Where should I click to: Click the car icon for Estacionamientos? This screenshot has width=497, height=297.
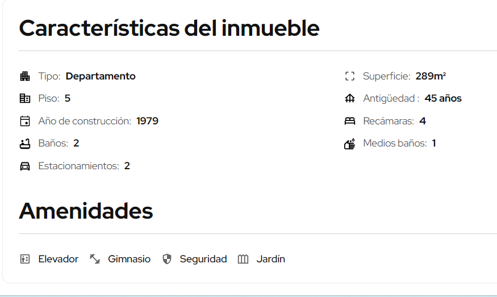click(25, 166)
